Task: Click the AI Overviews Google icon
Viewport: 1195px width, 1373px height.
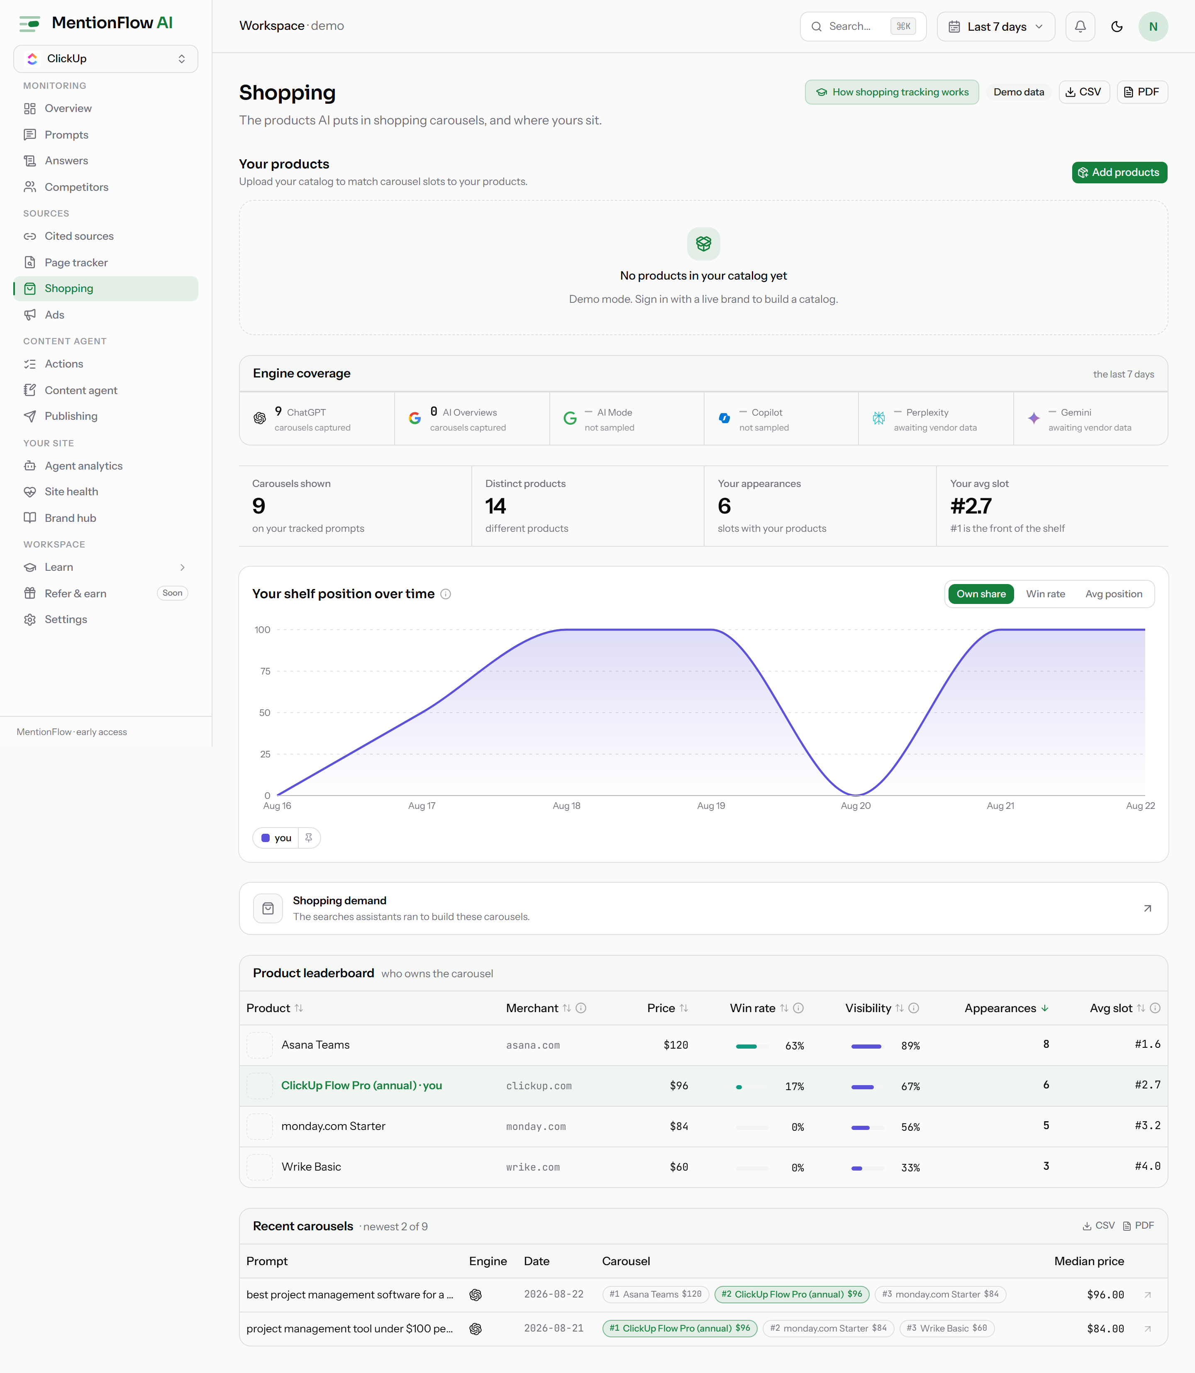Action: tap(415, 418)
